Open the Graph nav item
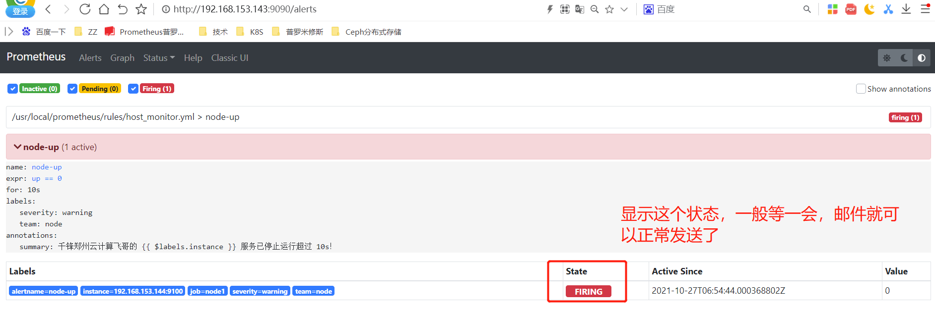The image size is (935, 315). (x=122, y=58)
